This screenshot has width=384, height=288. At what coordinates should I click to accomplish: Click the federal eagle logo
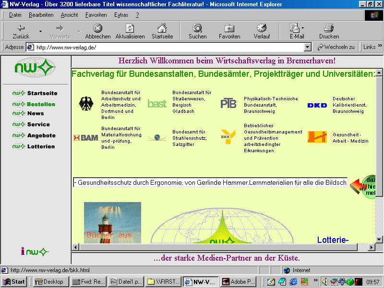click(86, 104)
